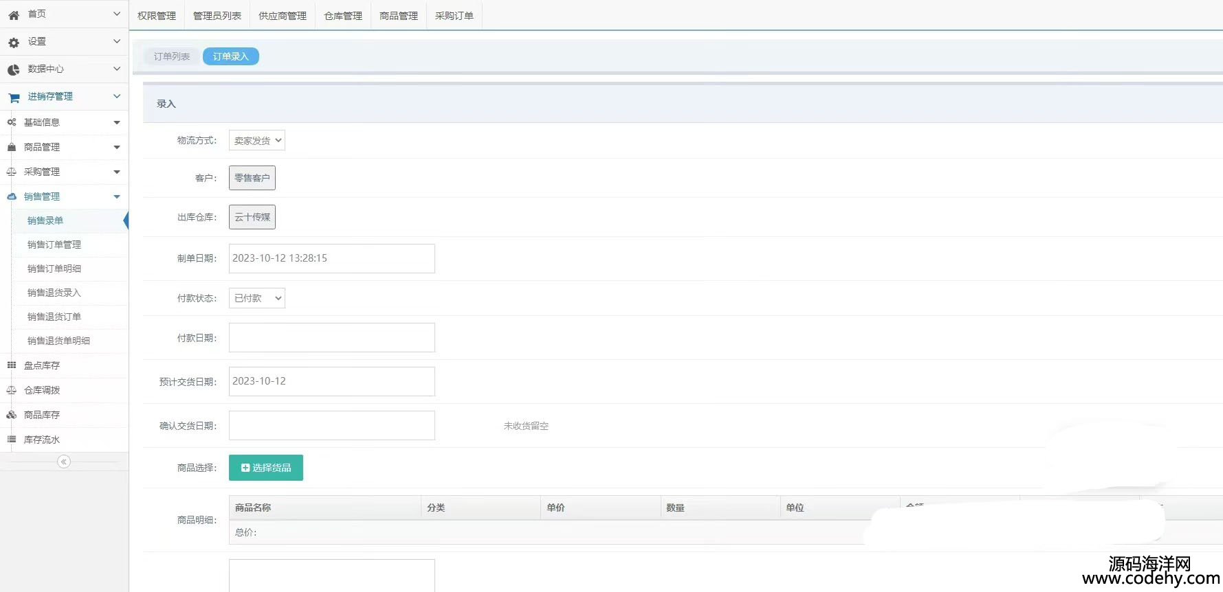Click the 分类 column header
Viewport: 1223px width, 592px height.
481,508
